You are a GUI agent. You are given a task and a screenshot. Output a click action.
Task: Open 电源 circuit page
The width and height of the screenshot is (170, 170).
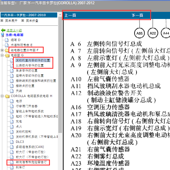click(19, 101)
